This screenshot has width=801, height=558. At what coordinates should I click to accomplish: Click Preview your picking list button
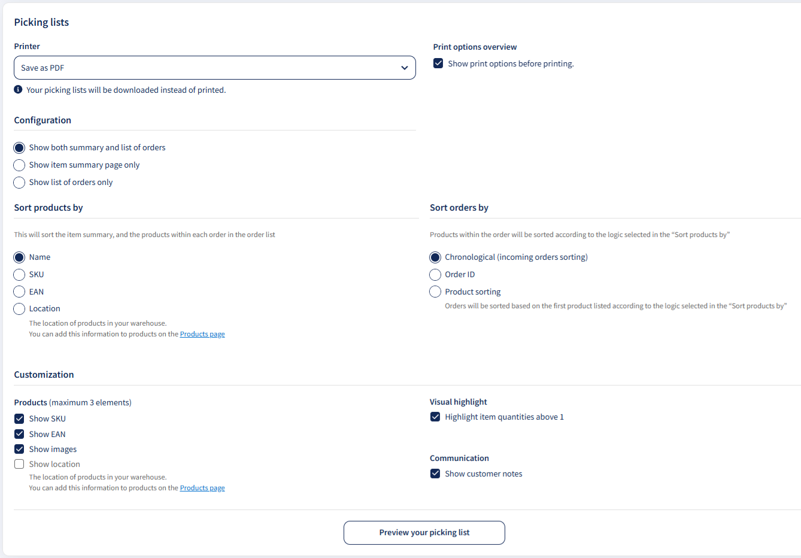pyautogui.click(x=424, y=533)
